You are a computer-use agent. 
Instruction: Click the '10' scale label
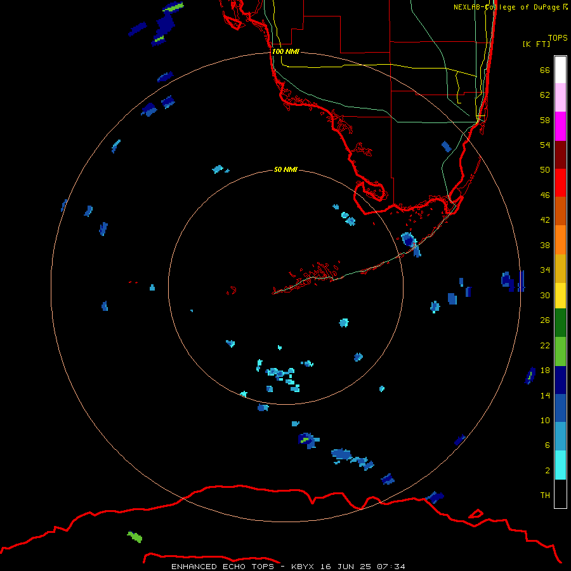545,420
